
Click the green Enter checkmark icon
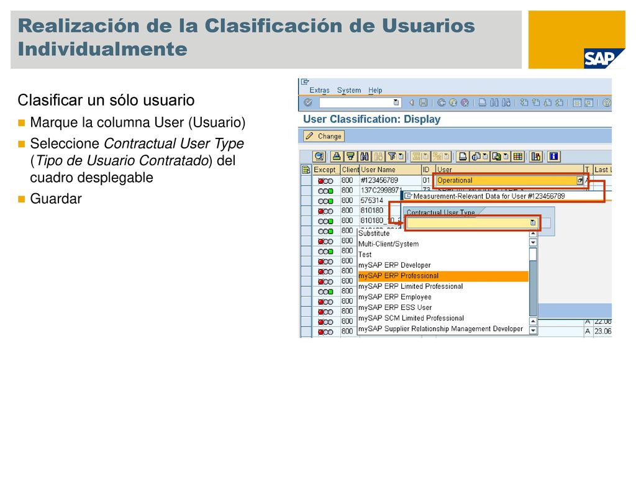[x=307, y=102]
